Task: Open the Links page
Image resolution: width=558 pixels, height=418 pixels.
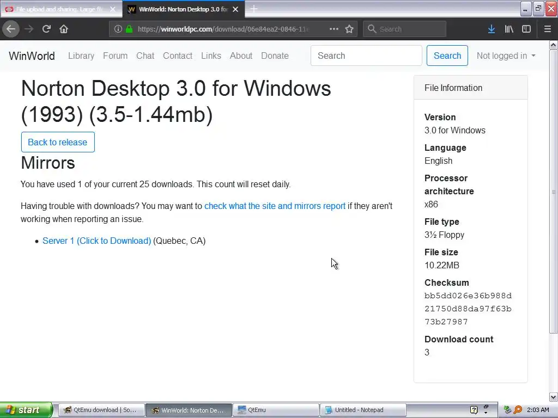Action: (211, 56)
